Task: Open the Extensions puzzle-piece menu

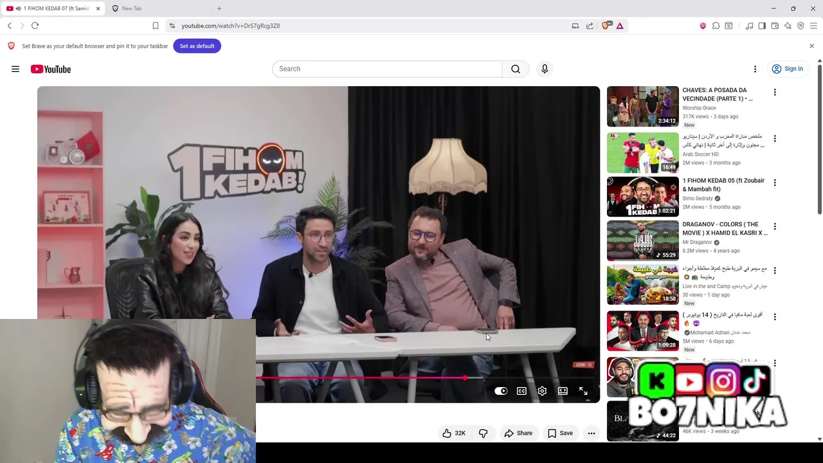Action: (x=716, y=26)
